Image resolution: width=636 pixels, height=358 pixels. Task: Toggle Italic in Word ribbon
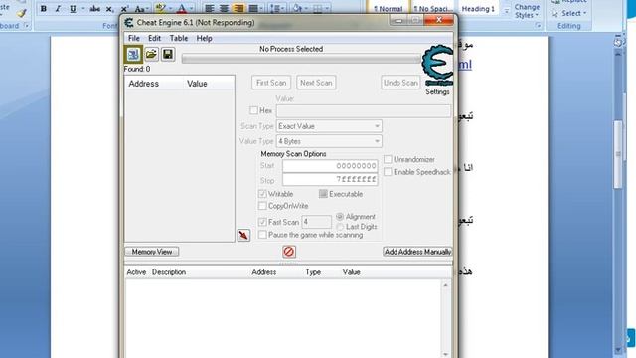tap(58, 9)
